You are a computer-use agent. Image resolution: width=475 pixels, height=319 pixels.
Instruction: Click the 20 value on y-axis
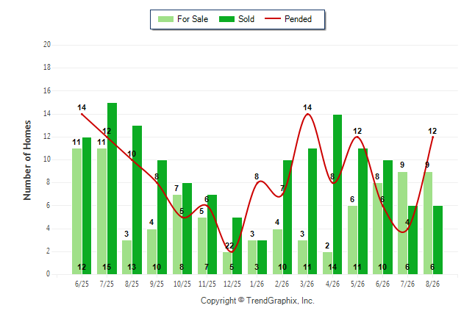coord(47,45)
